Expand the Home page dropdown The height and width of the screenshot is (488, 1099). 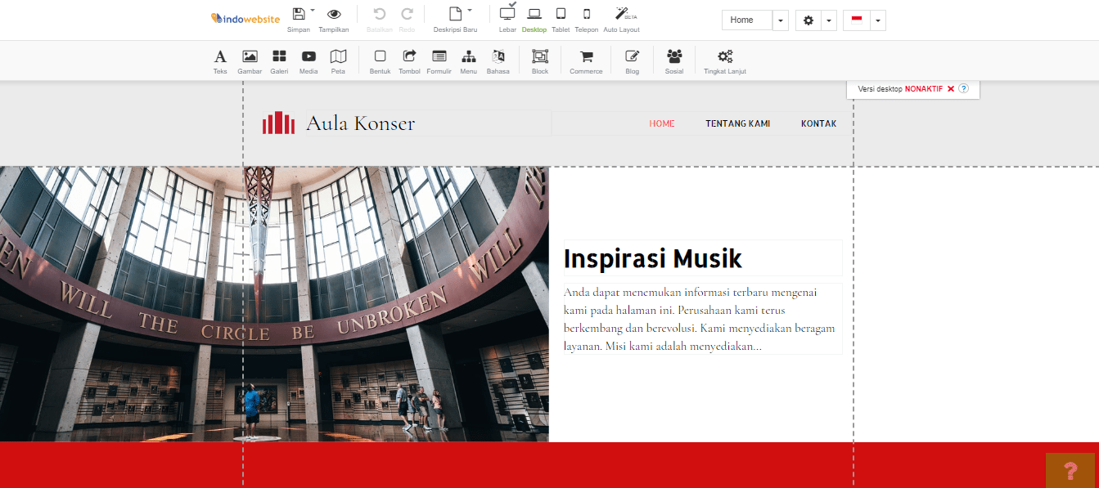point(780,20)
